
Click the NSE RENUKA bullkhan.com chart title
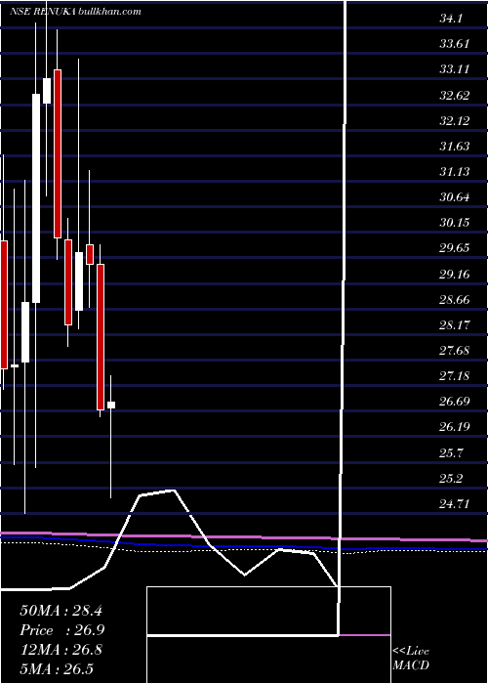pyautogui.click(x=75, y=12)
